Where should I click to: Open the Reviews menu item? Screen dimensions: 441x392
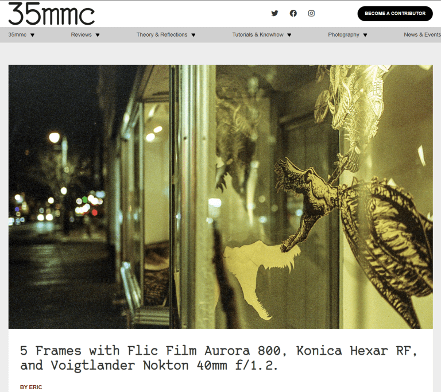point(81,34)
